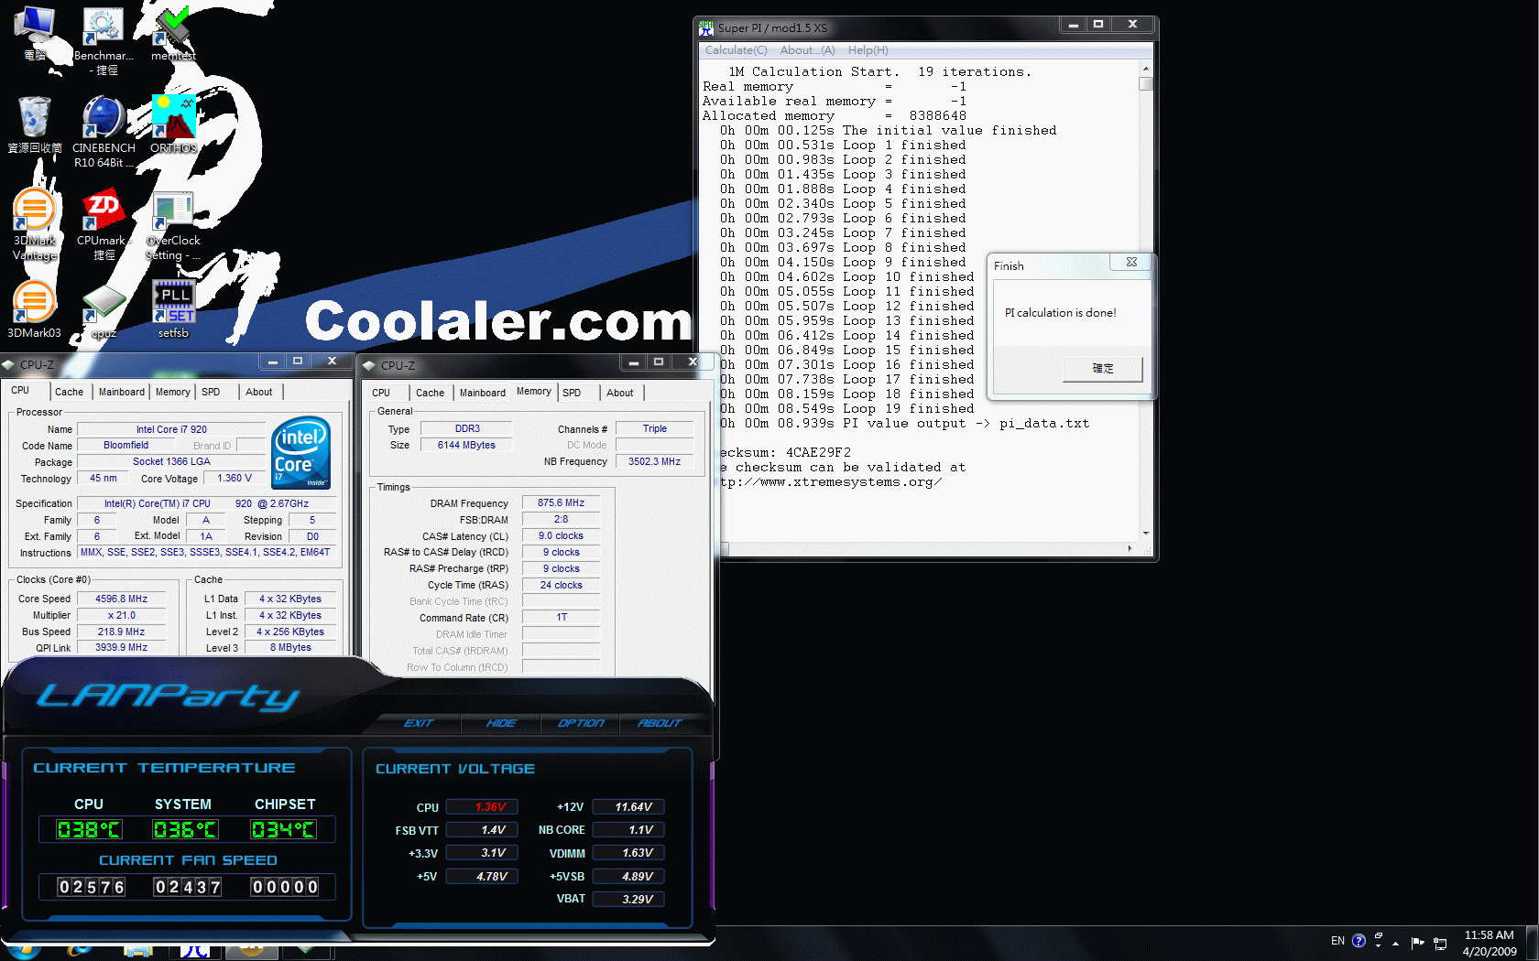Click the Memory Size value 6144 MBytes
The width and height of the screenshot is (1539, 961).
pos(465,445)
